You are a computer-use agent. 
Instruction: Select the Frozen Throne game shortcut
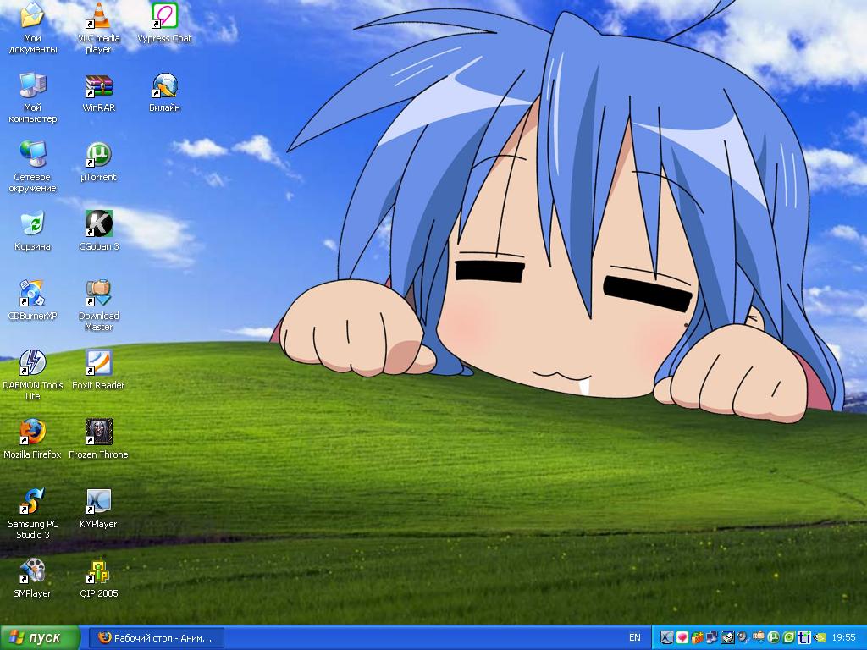pyautogui.click(x=98, y=439)
